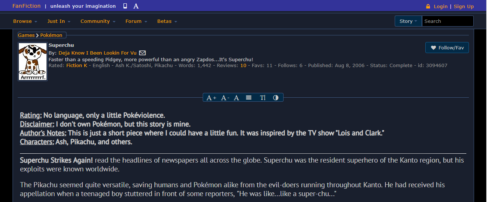The width and height of the screenshot is (487, 202).
Task: Change line height with the TI icon
Action: [263, 98]
